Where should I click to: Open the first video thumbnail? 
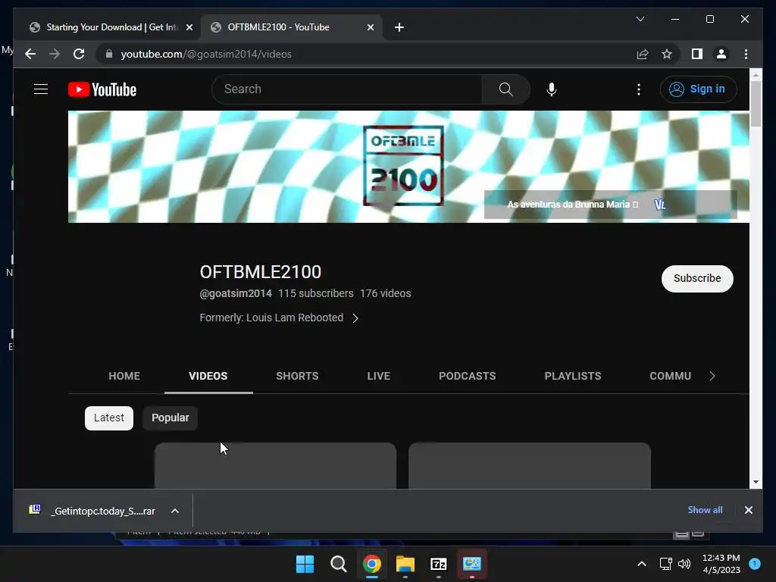click(x=275, y=466)
